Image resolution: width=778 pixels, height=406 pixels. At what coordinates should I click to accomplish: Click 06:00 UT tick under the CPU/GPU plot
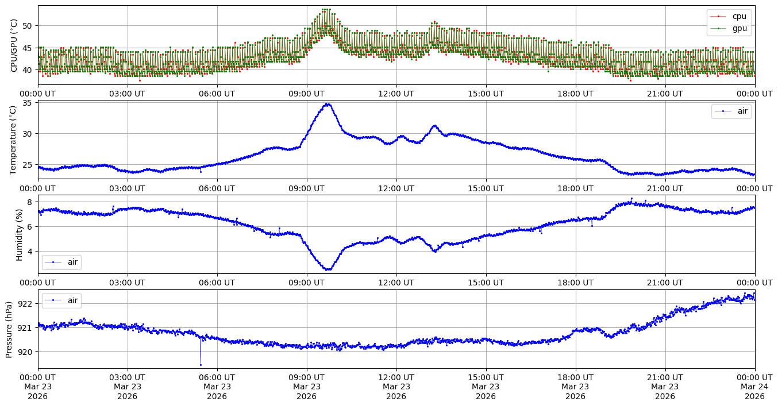coord(217,93)
